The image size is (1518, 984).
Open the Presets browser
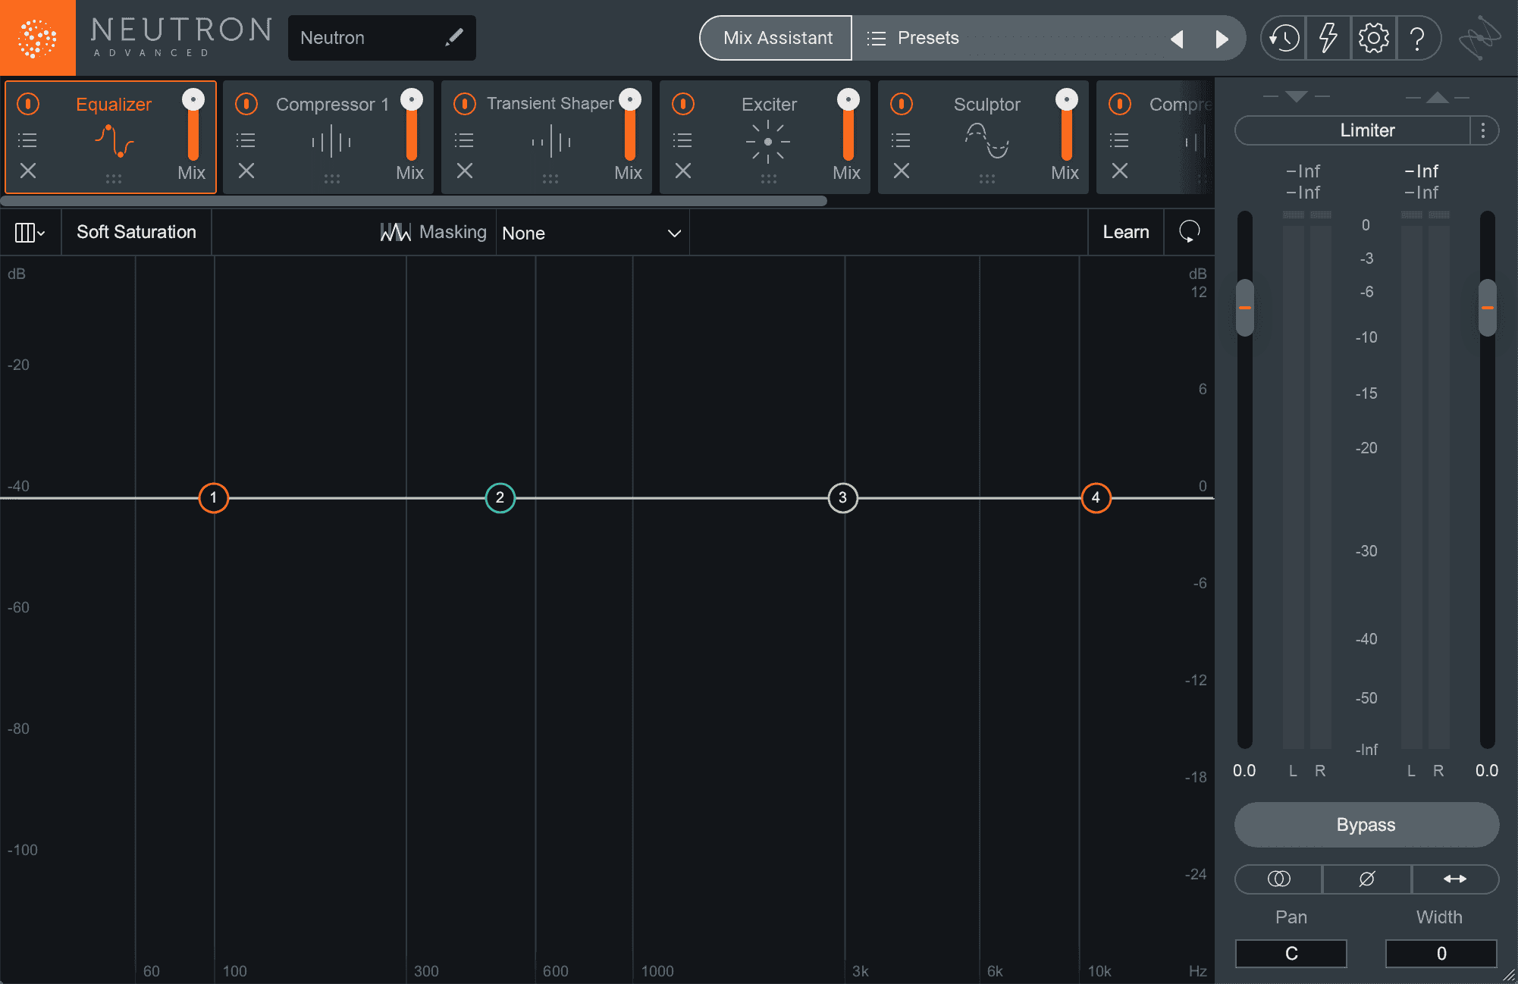coord(913,38)
